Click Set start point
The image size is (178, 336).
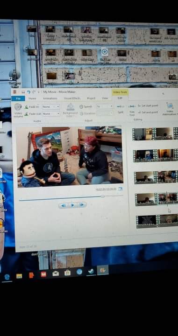click(x=148, y=105)
